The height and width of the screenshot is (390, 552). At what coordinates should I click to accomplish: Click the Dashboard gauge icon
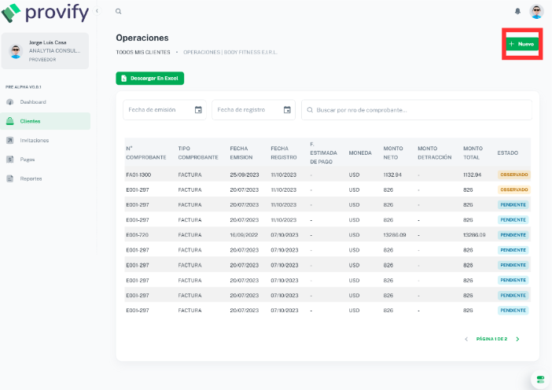click(10, 102)
